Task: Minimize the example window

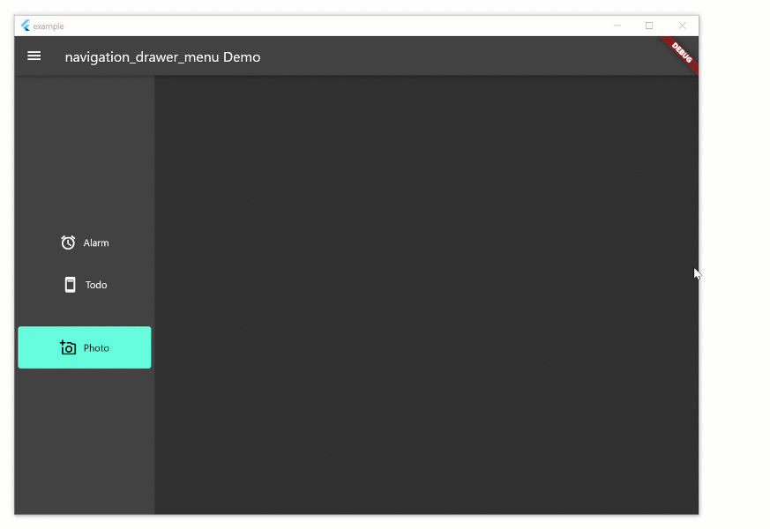Action: point(617,26)
